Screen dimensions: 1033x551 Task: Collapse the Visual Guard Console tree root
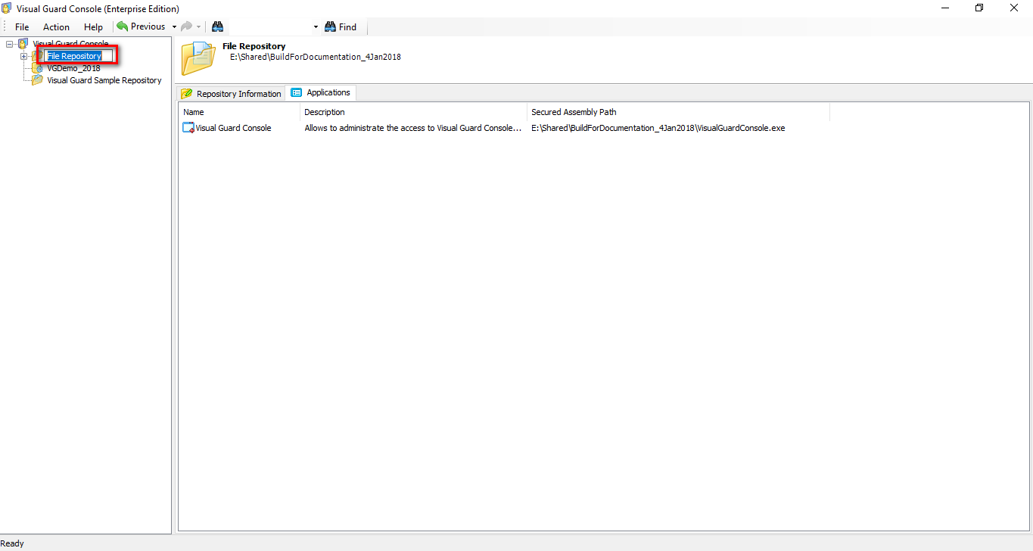[9, 43]
